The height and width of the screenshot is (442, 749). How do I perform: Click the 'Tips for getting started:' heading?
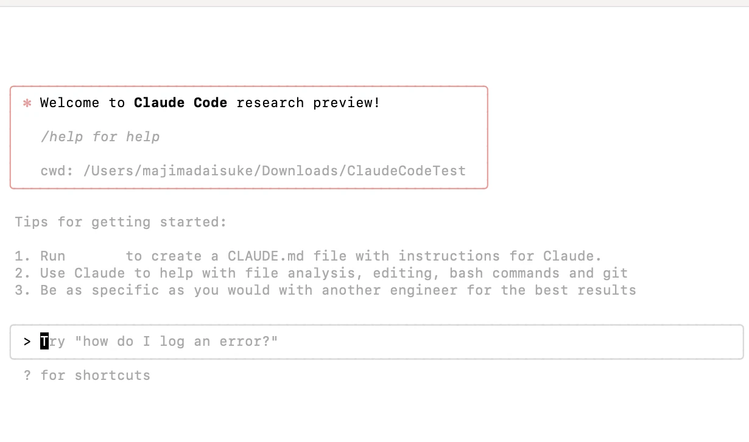pos(121,222)
